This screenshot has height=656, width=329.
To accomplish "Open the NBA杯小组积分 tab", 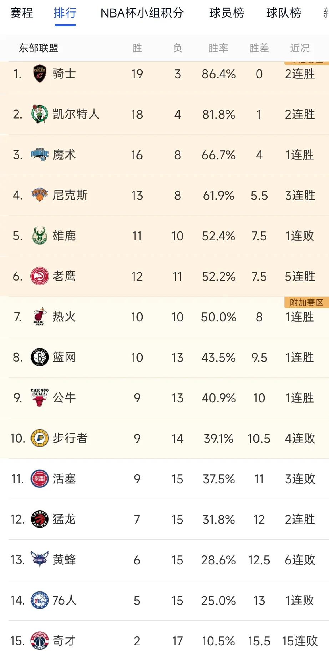I will (x=142, y=13).
